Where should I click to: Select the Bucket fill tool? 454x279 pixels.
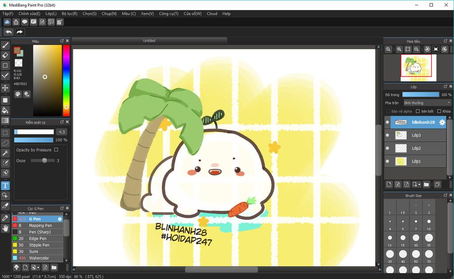pyautogui.click(x=5, y=110)
